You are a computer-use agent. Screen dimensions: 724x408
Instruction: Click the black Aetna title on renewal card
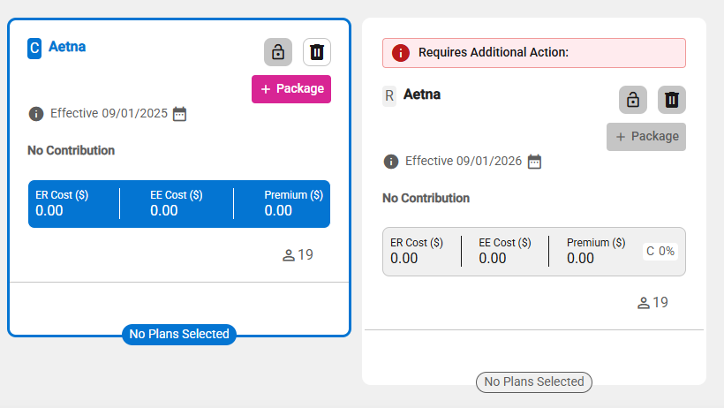422,94
